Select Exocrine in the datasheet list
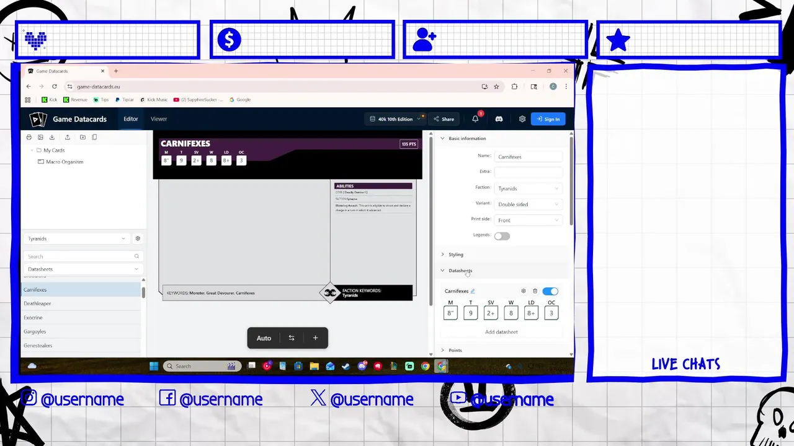The image size is (794, 446). click(x=81, y=318)
